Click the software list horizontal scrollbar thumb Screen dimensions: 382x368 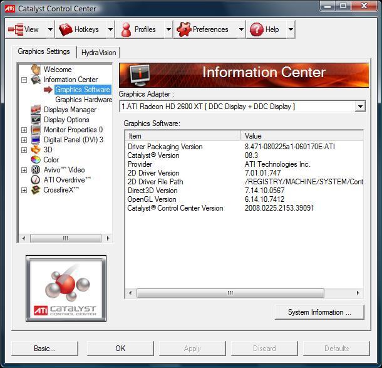(x=230, y=293)
